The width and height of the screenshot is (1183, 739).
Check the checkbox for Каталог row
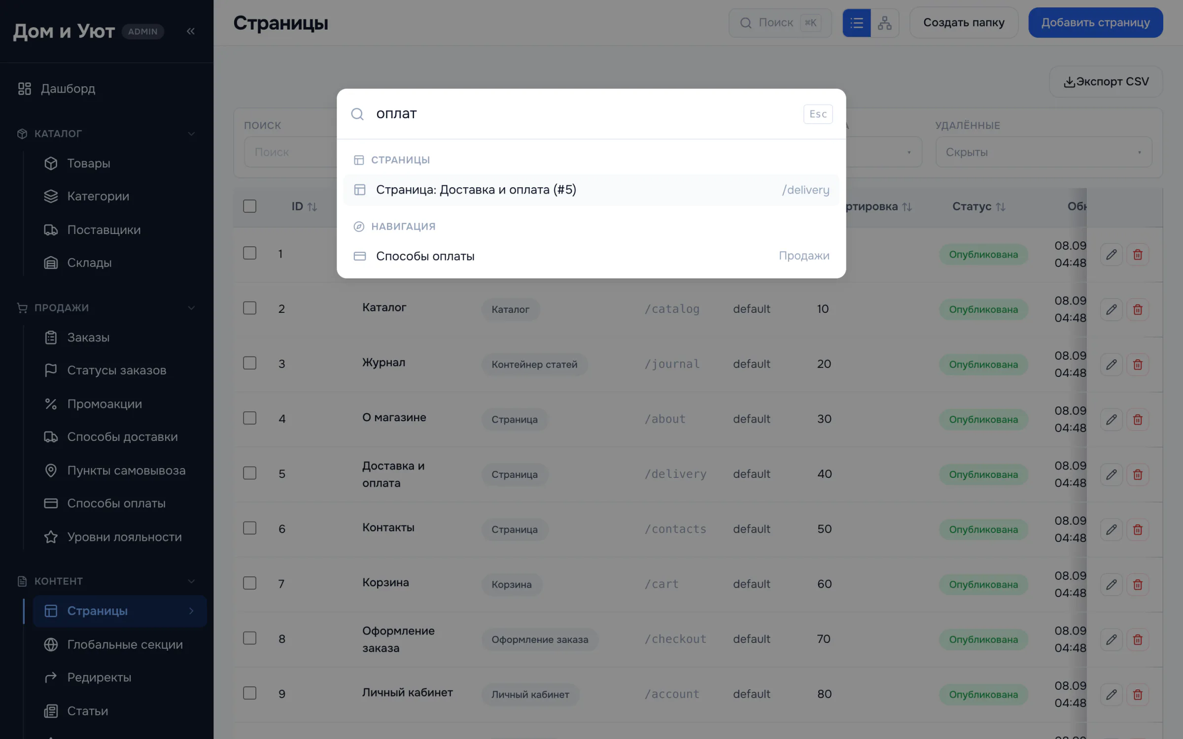coord(250,308)
